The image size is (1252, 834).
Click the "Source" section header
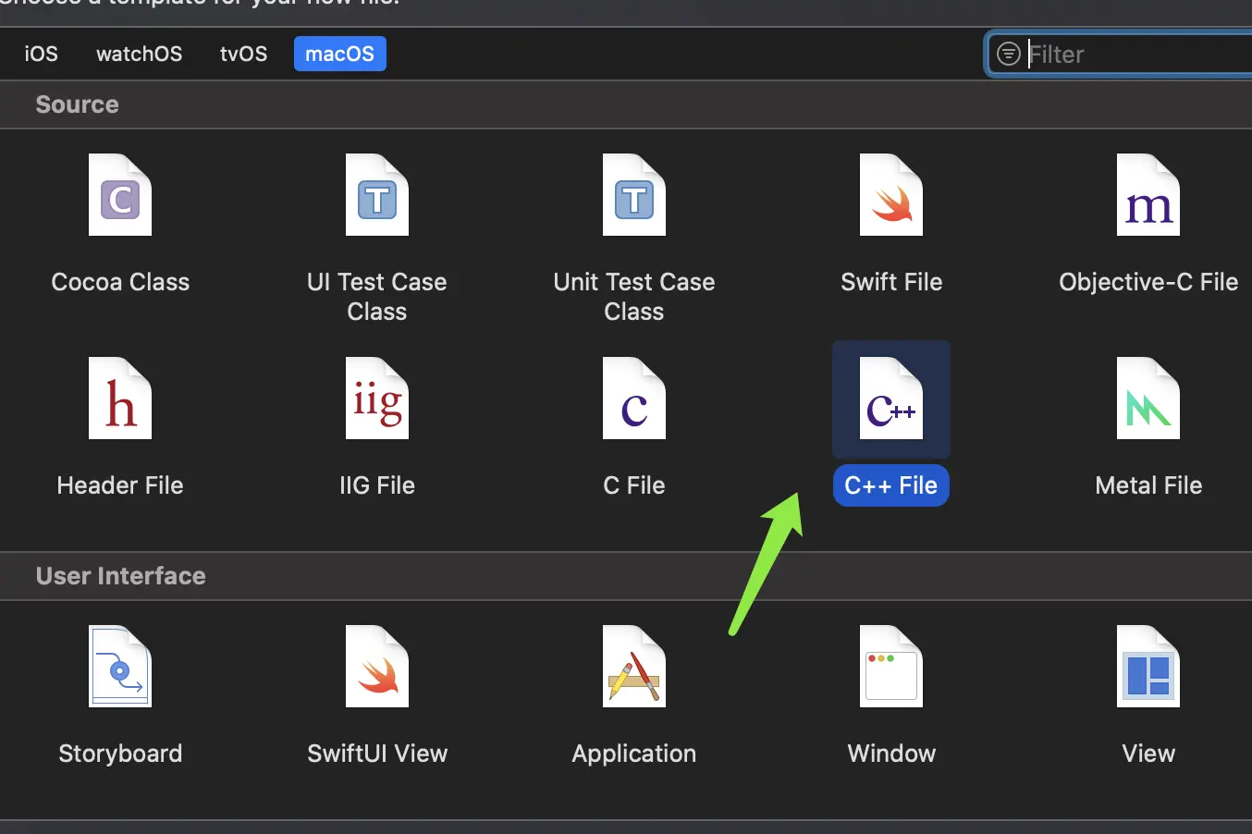click(x=78, y=104)
